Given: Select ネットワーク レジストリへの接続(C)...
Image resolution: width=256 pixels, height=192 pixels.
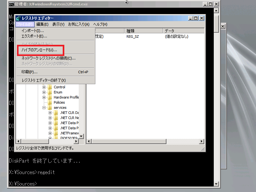Looking at the screenshot, I should [x=55, y=58].
